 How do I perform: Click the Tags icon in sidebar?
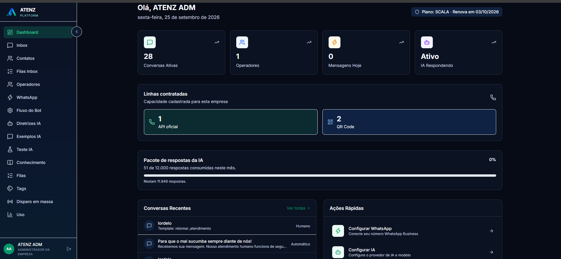coord(10,189)
